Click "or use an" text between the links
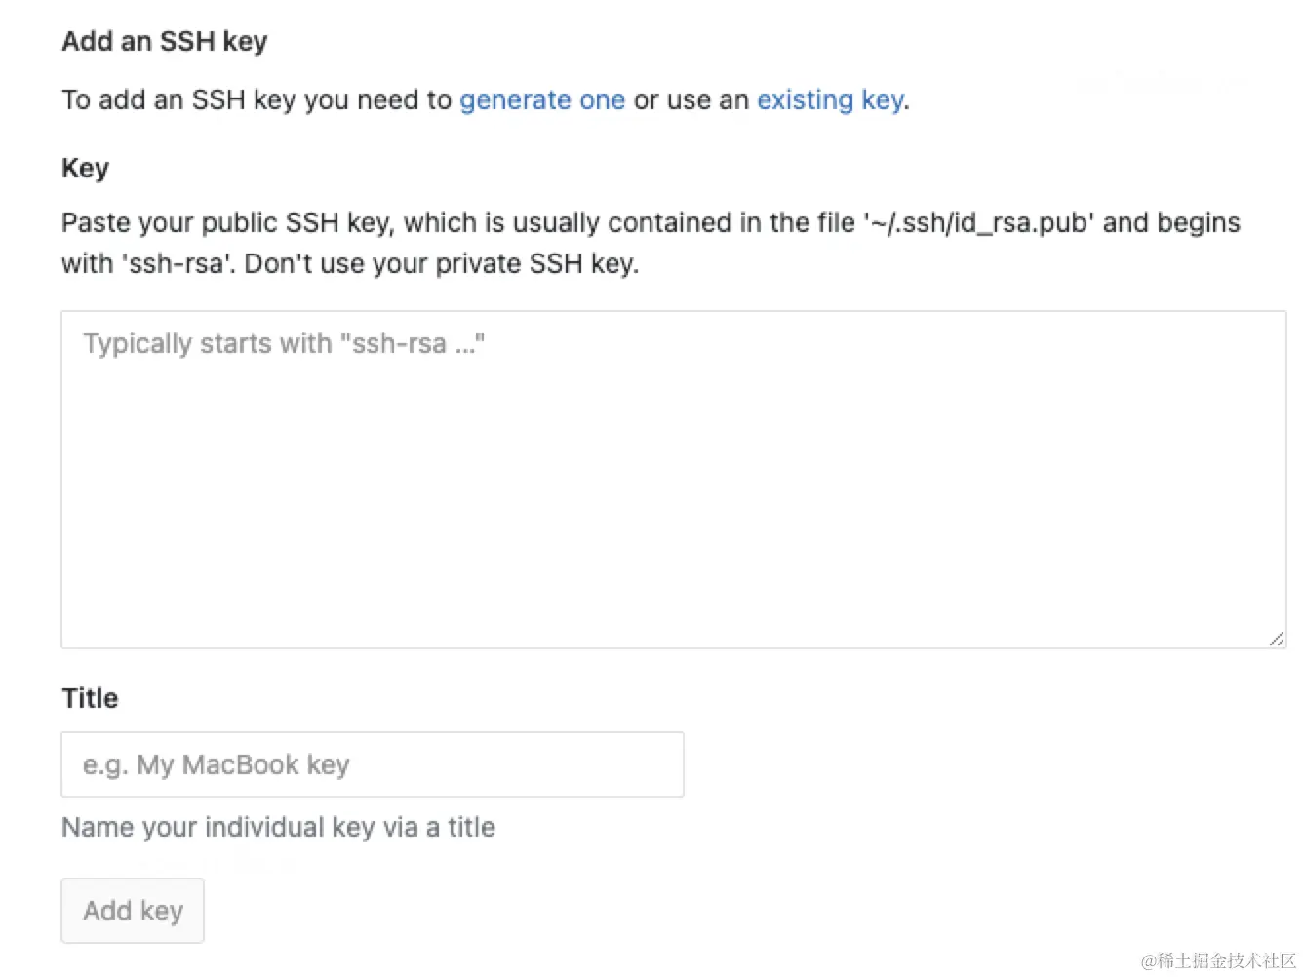 (x=691, y=100)
